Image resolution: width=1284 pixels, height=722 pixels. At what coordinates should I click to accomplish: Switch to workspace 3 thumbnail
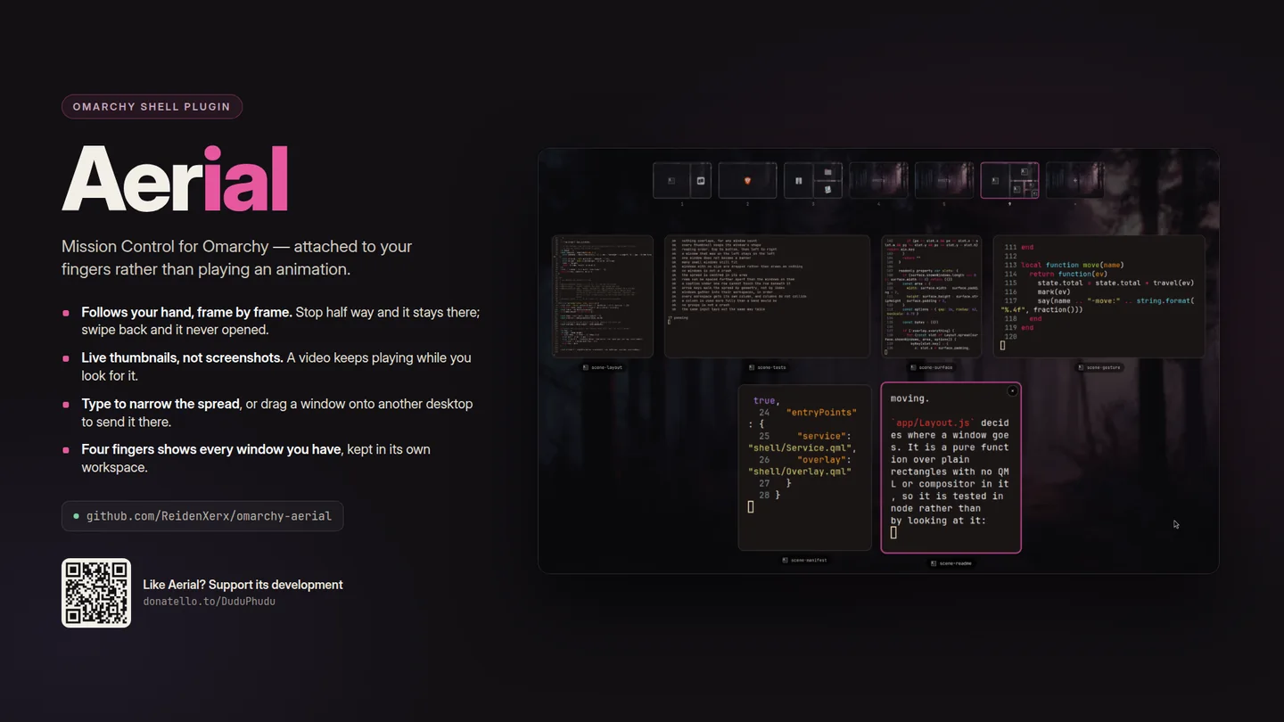point(813,180)
